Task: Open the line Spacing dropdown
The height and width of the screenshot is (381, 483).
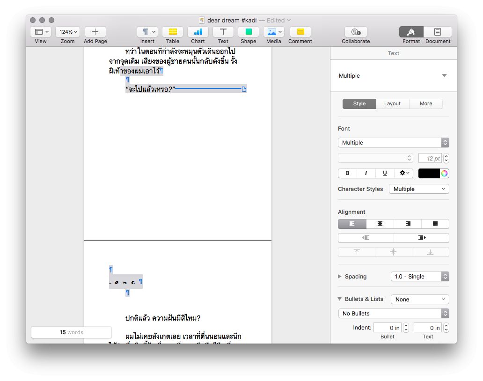Action: (x=419, y=277)
